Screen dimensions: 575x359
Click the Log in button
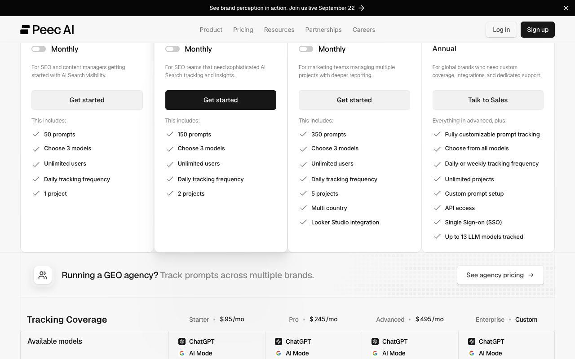(501, 30)
